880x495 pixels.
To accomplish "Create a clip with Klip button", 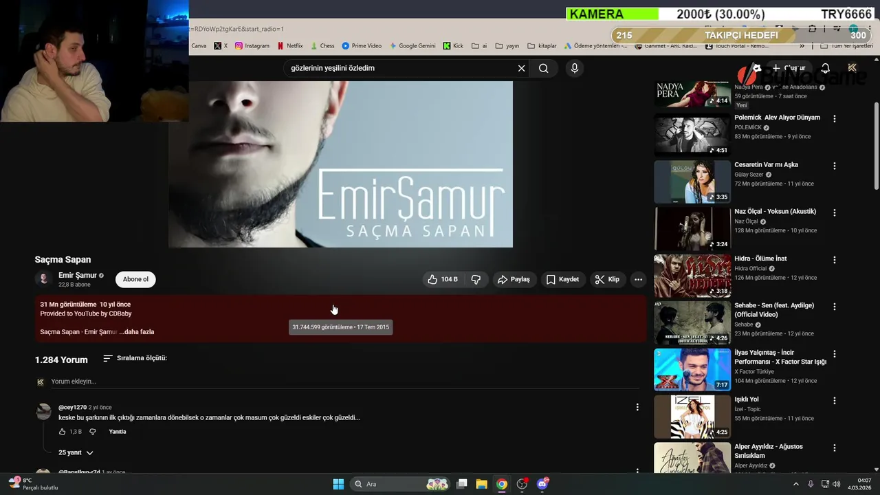I will [608, 279].
